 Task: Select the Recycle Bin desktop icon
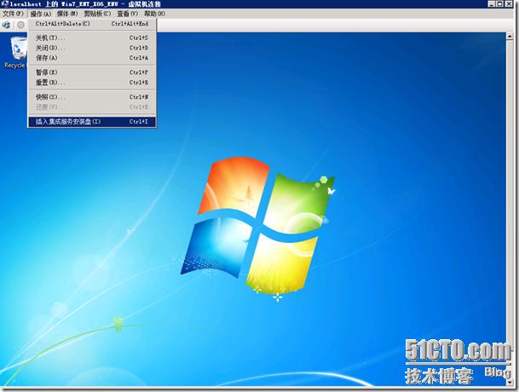click(16, 52)
